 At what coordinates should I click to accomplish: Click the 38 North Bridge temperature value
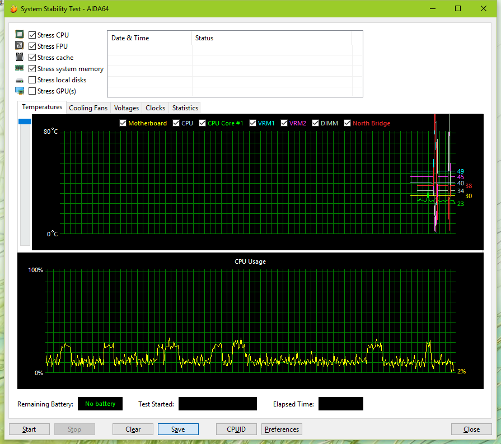click(x=469, y=186)
